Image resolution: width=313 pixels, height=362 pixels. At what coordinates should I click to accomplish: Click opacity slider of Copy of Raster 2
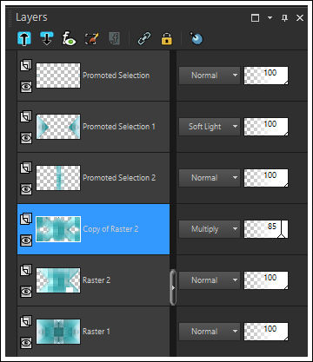(x=266, y=229)
